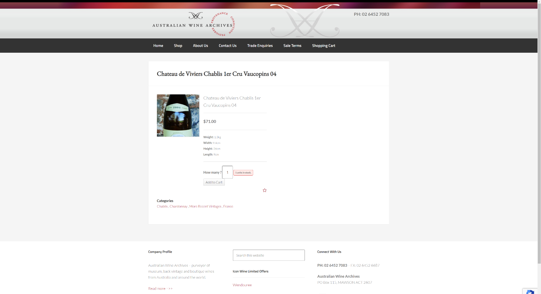Open the wine bottle product image

(x=178, y=115)
